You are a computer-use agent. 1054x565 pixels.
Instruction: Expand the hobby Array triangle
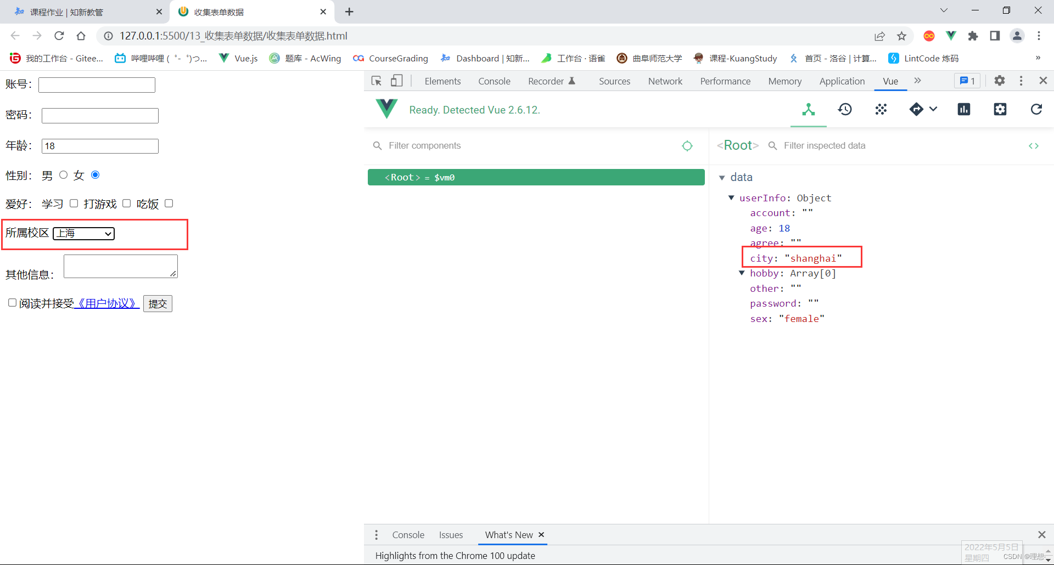pyautogui.click(x=742, y=273)
